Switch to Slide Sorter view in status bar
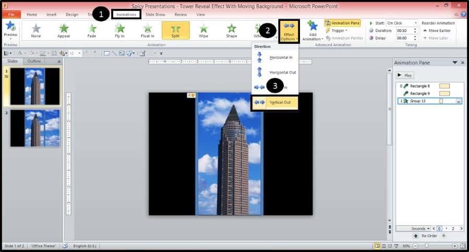Image resolution: width=469 pixels, height=252 pixels. click(x=384, y=246)
